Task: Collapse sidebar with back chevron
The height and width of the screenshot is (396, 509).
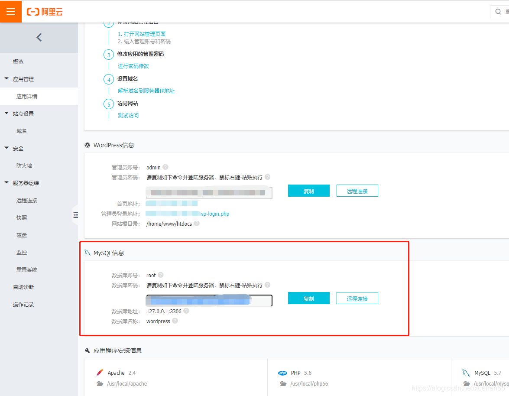Action: pos(39,38)
